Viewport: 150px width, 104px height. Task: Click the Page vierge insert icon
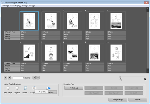(x=8, y=88)
